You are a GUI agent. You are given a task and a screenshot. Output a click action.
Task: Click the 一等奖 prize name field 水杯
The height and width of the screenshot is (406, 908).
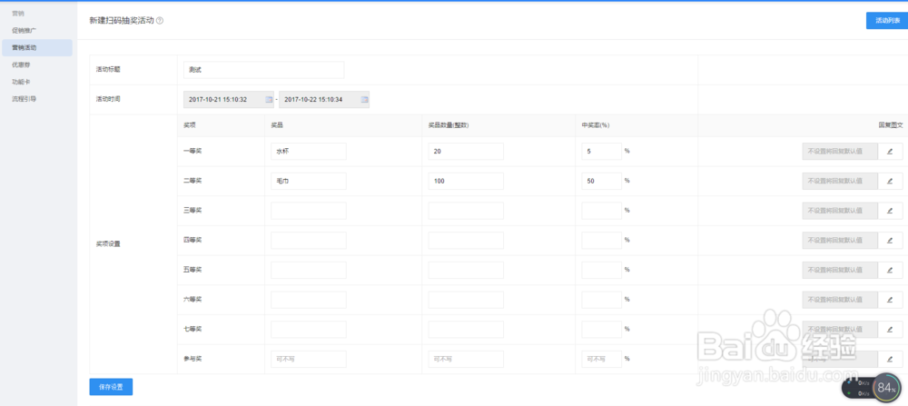pyautogui.click(x=308, y=152)
